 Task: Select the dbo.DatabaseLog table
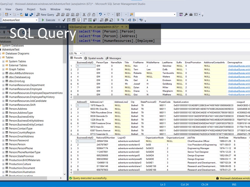click(x=19, y=77)
